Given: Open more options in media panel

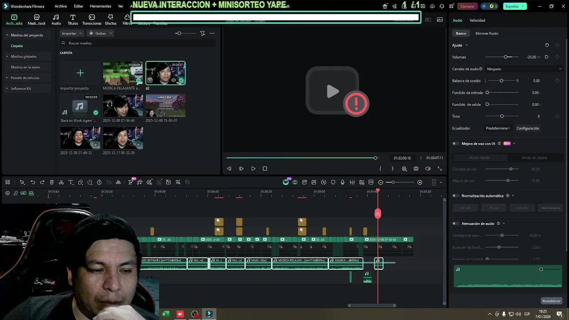Looking at the screenshot, I should (212, 33).
